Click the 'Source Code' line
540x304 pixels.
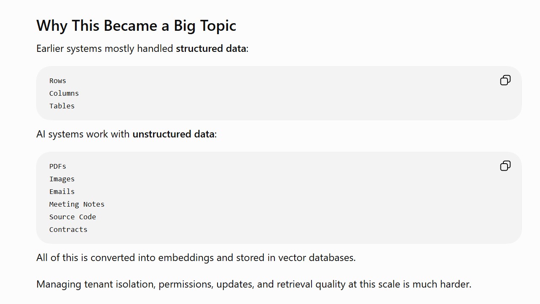pos(73,217)
